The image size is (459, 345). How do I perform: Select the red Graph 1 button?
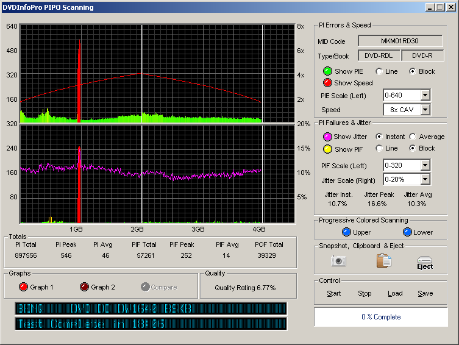pyautogui.click(x=24, y=287)
